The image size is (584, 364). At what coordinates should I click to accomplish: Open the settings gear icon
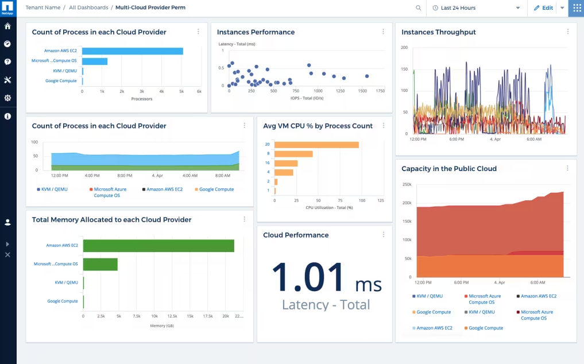(7, 98)
